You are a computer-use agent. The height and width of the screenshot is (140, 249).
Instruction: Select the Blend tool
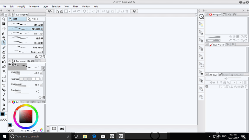pos(4,62)
